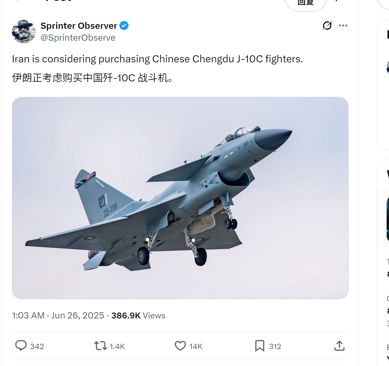Screen dimensions: 389x366
Task: Click the 312 bookmarks count
Action: pyautogui.click(x=275, y=346)
